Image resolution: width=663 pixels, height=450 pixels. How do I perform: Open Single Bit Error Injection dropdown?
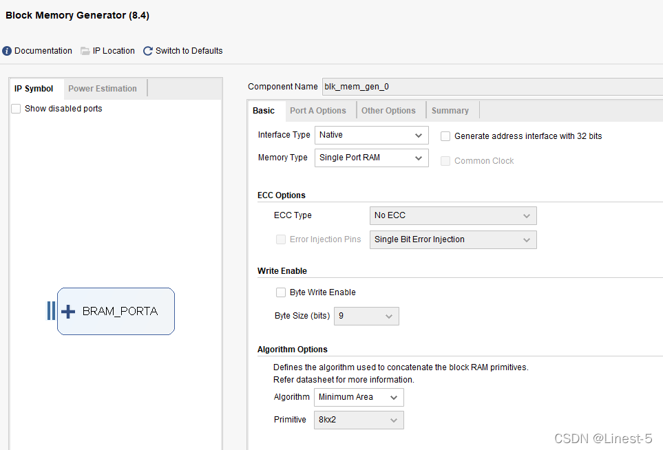[x=453, y=239]
